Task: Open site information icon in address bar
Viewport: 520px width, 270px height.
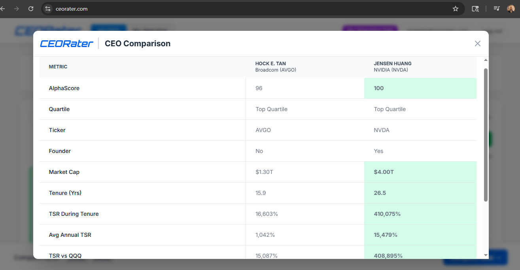Action: (48, 9)
